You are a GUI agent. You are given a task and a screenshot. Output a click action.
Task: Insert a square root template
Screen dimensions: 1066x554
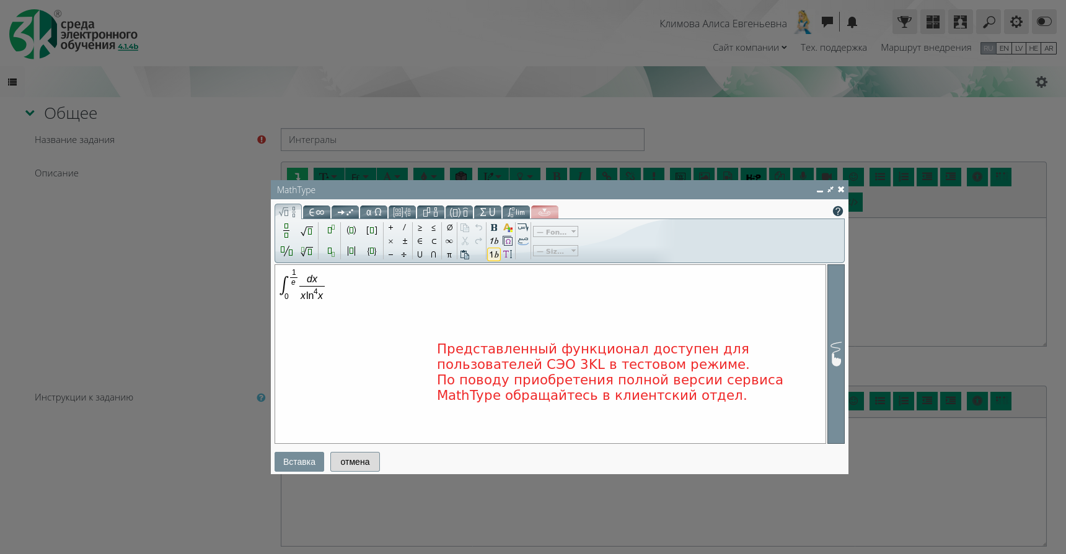pyautogui.click(x=306, y=231)
